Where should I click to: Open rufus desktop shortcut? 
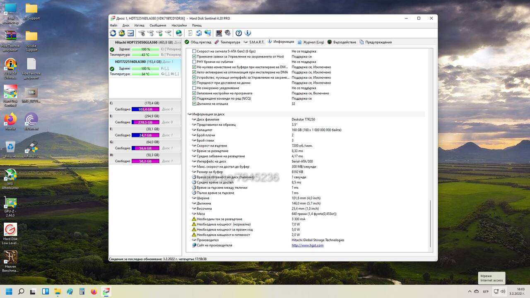[x=31, y=150]
